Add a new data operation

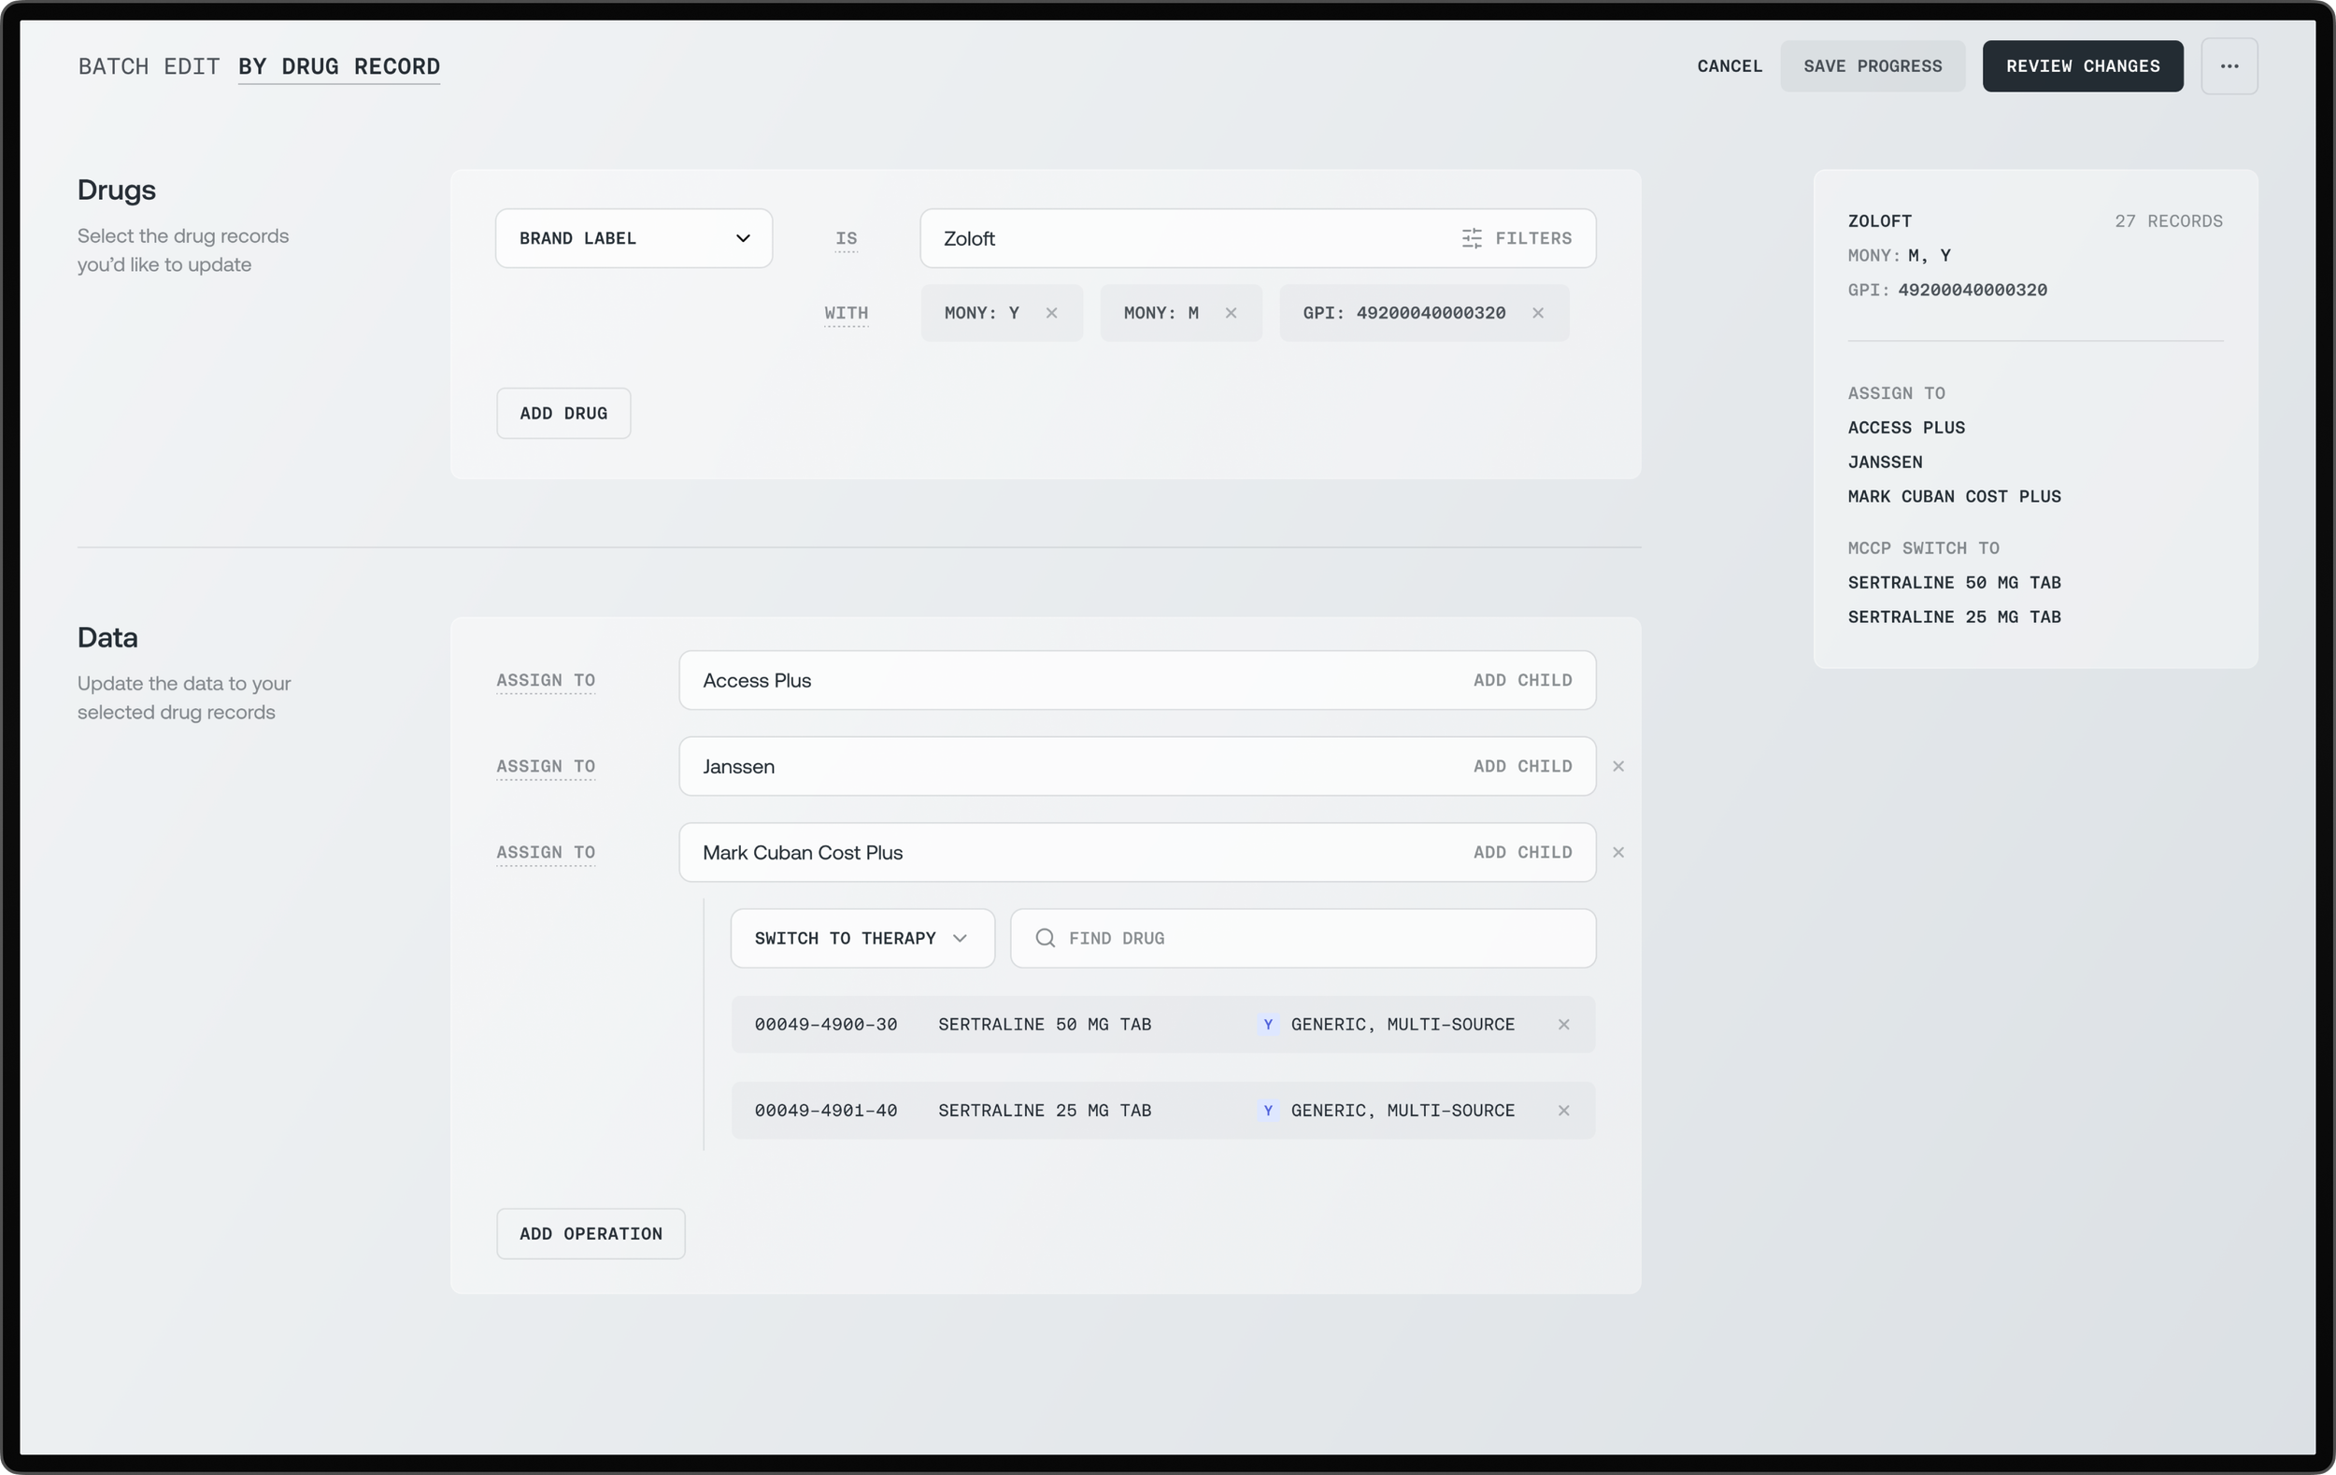[590, 1234]
